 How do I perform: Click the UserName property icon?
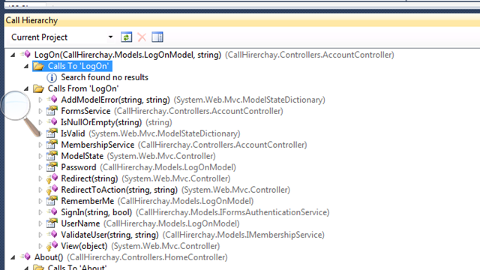coord(52,223)
